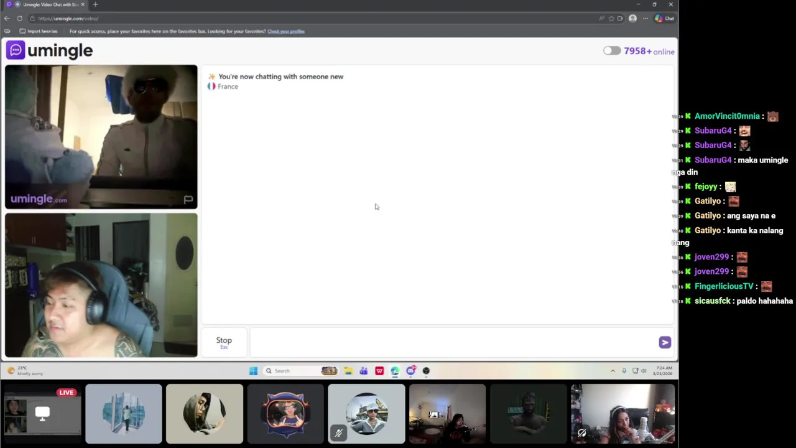Click the camera-off icon on last participant
Screen dimensions: 796x448
click(581, 432)
